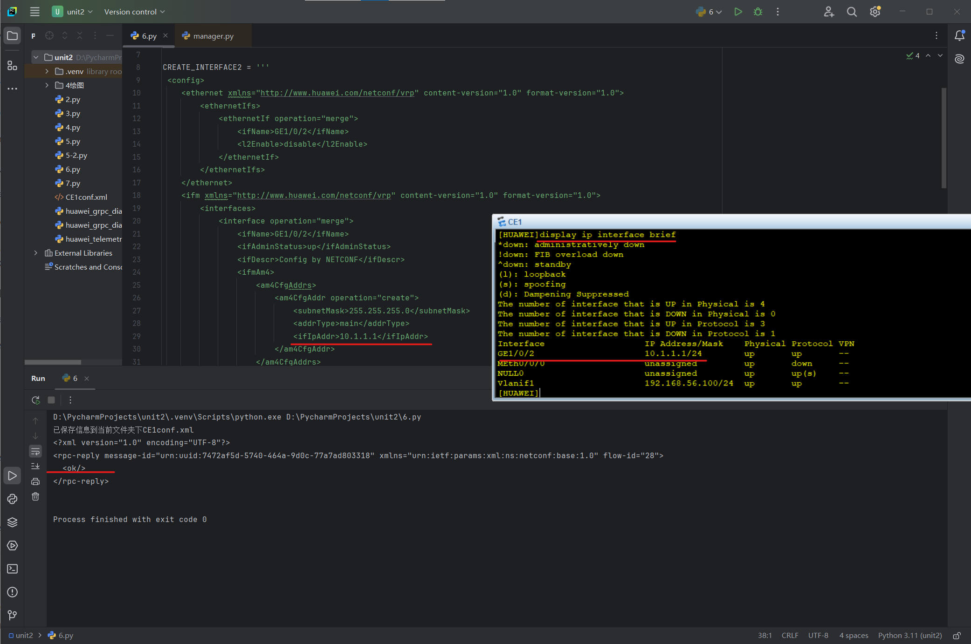This screenshot has height=644, width=971.
Task: Open the Python Packages panel
Action: tap(12, 498)
